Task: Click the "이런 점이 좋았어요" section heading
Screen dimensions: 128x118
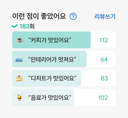Action: point(39,16)
